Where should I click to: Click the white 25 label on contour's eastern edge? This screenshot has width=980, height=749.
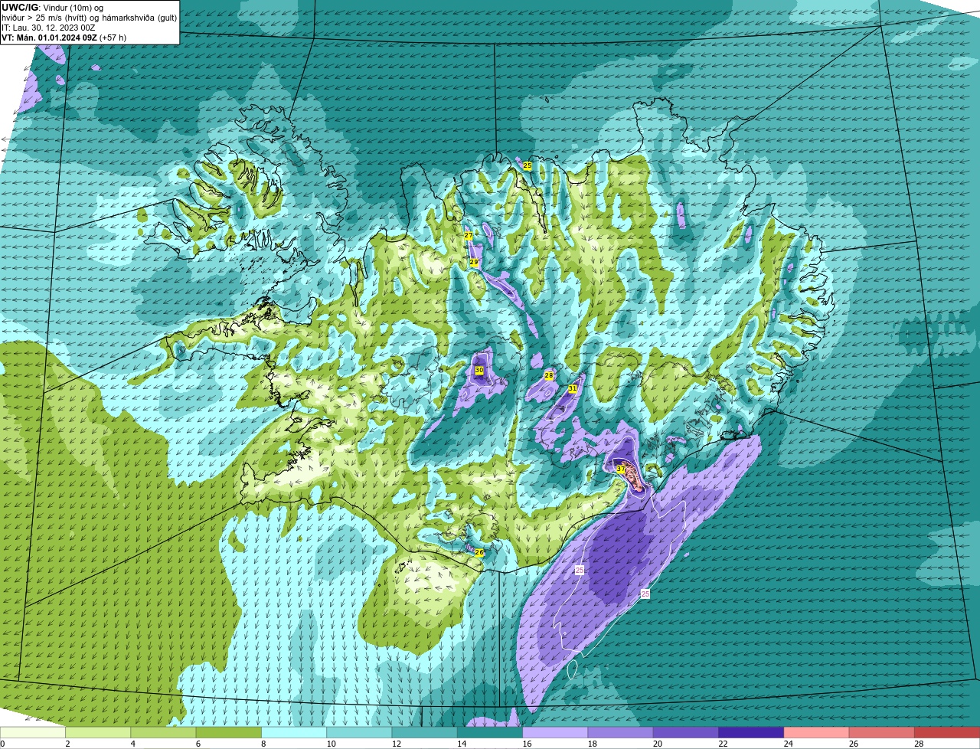pyautogui.click(x=645, y=594)
